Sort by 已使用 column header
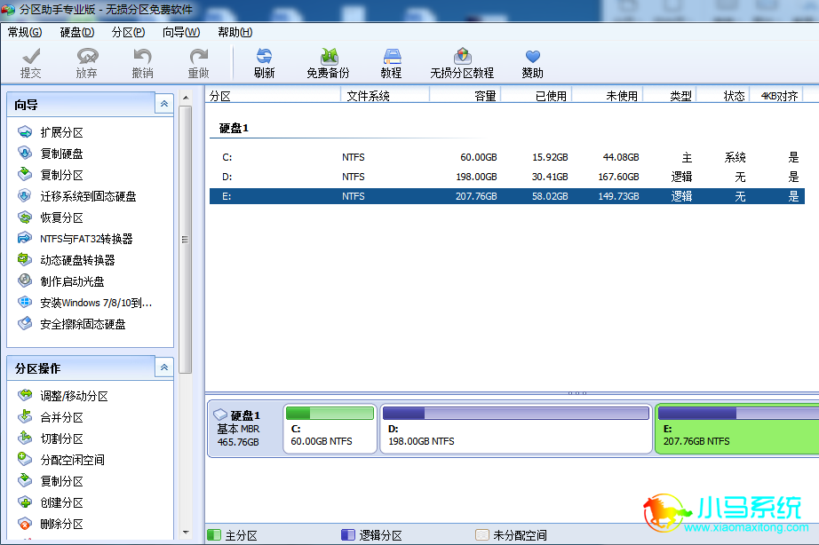Screen dimensions: 819x545 click(x=537, y=96)
